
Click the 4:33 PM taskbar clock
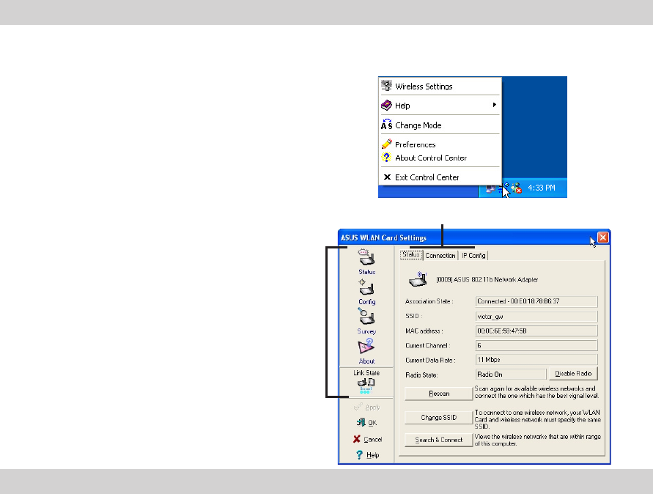click(x=542, y=188)
